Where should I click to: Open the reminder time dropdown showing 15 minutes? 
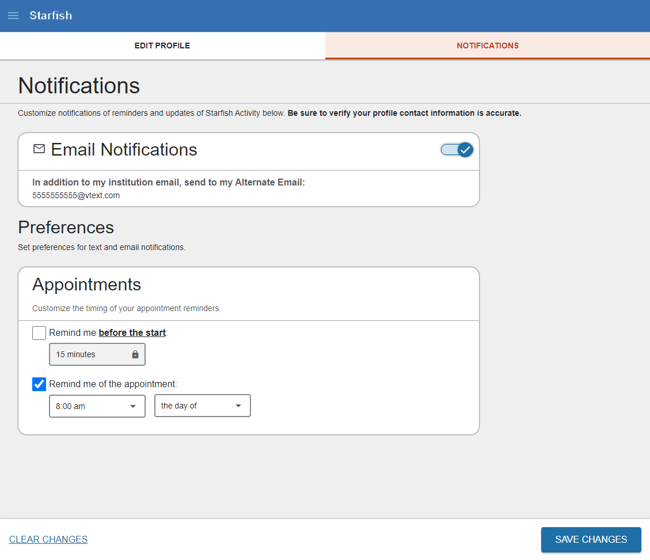coord(97,354)
